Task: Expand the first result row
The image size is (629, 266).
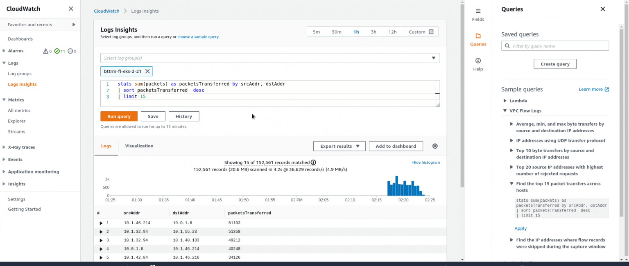Action: pos(101,223)
